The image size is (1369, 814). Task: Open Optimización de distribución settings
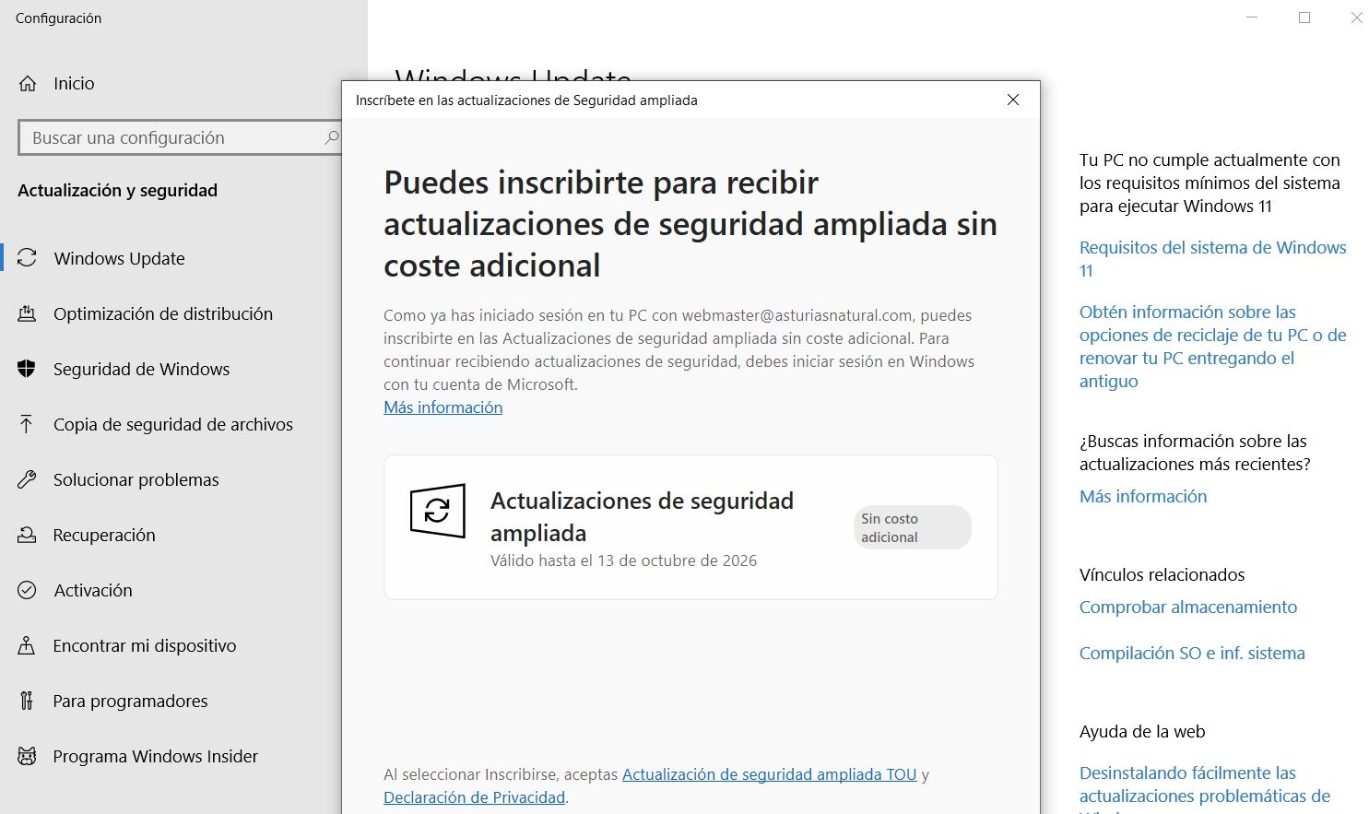(162, 313)
